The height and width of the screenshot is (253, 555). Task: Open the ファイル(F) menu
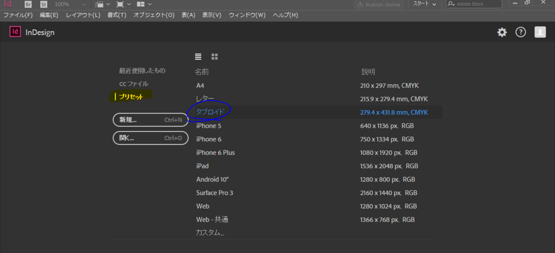(18, 15)
